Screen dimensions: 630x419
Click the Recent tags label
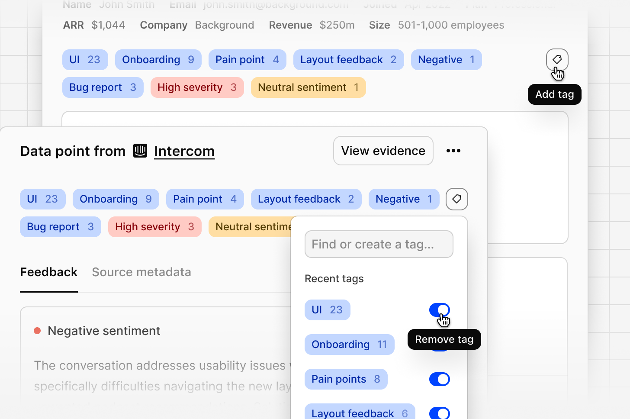334,279
